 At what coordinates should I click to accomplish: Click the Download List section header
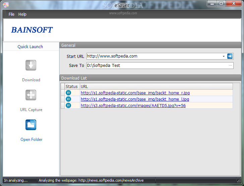(150, 78)
